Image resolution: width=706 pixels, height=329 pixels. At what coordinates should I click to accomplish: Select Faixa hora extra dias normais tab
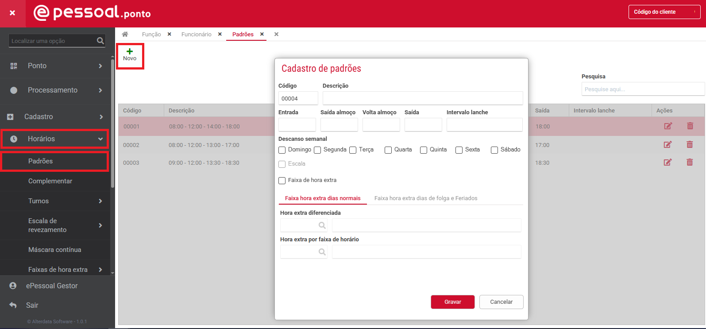[323, 198]
